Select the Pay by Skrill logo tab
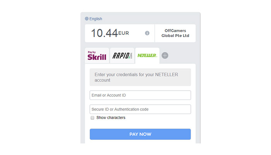The width and height of the screenshot is (271, 155). point(97,56)
